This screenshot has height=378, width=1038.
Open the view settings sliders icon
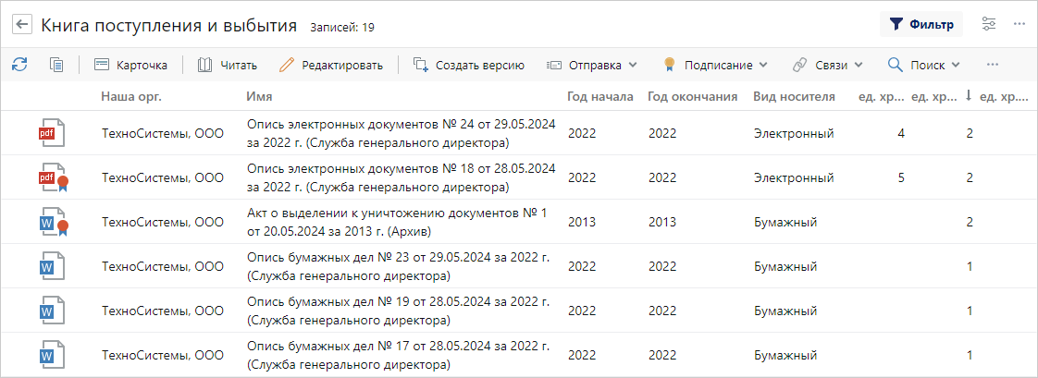click(x=989, y=25)
